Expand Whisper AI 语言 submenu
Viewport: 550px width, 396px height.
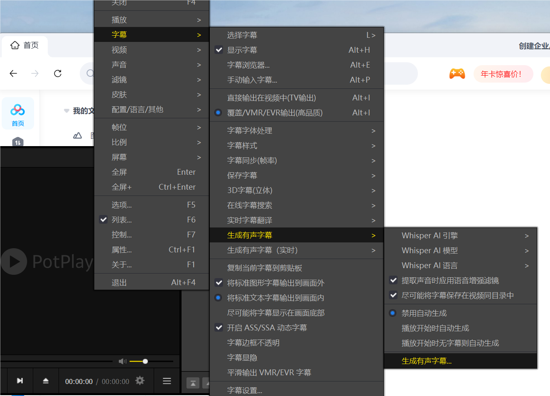click(461, 265)
